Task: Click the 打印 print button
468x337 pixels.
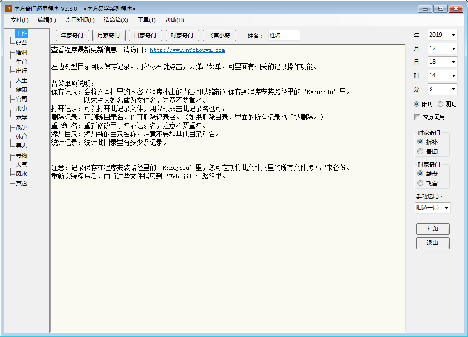Action: (x=432, y=229)
